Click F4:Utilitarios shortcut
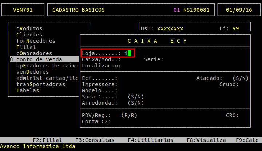Viewport: 262px width, 151px height. (151, 140)
